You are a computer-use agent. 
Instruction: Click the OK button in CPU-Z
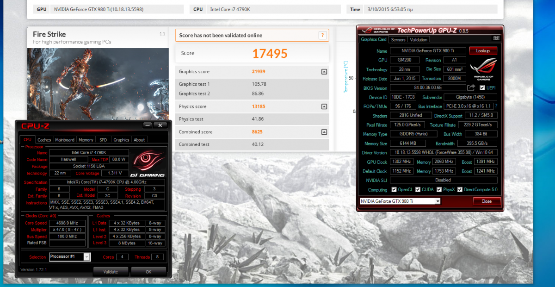(148, 272)
